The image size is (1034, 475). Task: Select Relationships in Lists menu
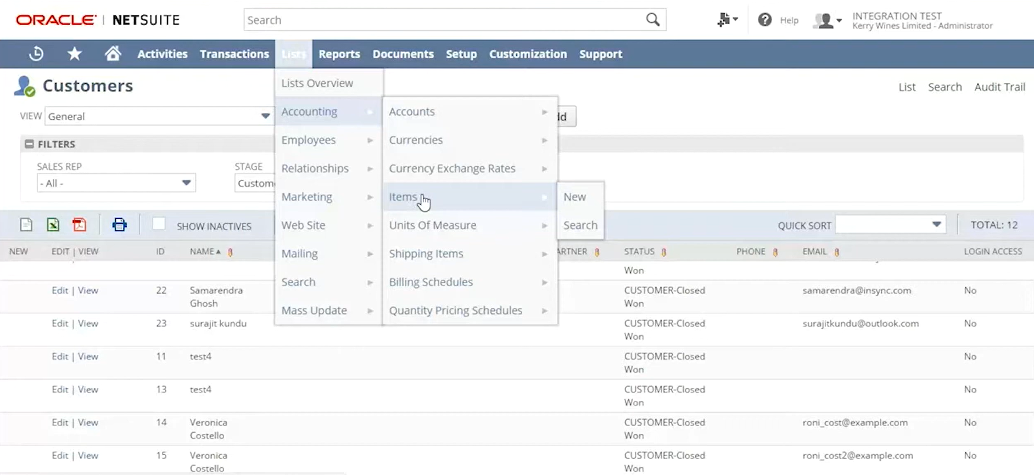coord(328,168)
